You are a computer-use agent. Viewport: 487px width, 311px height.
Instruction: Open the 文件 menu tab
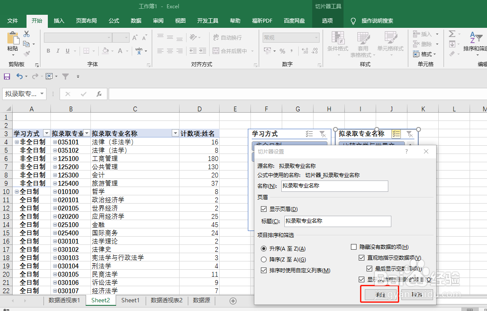(13, 21)
